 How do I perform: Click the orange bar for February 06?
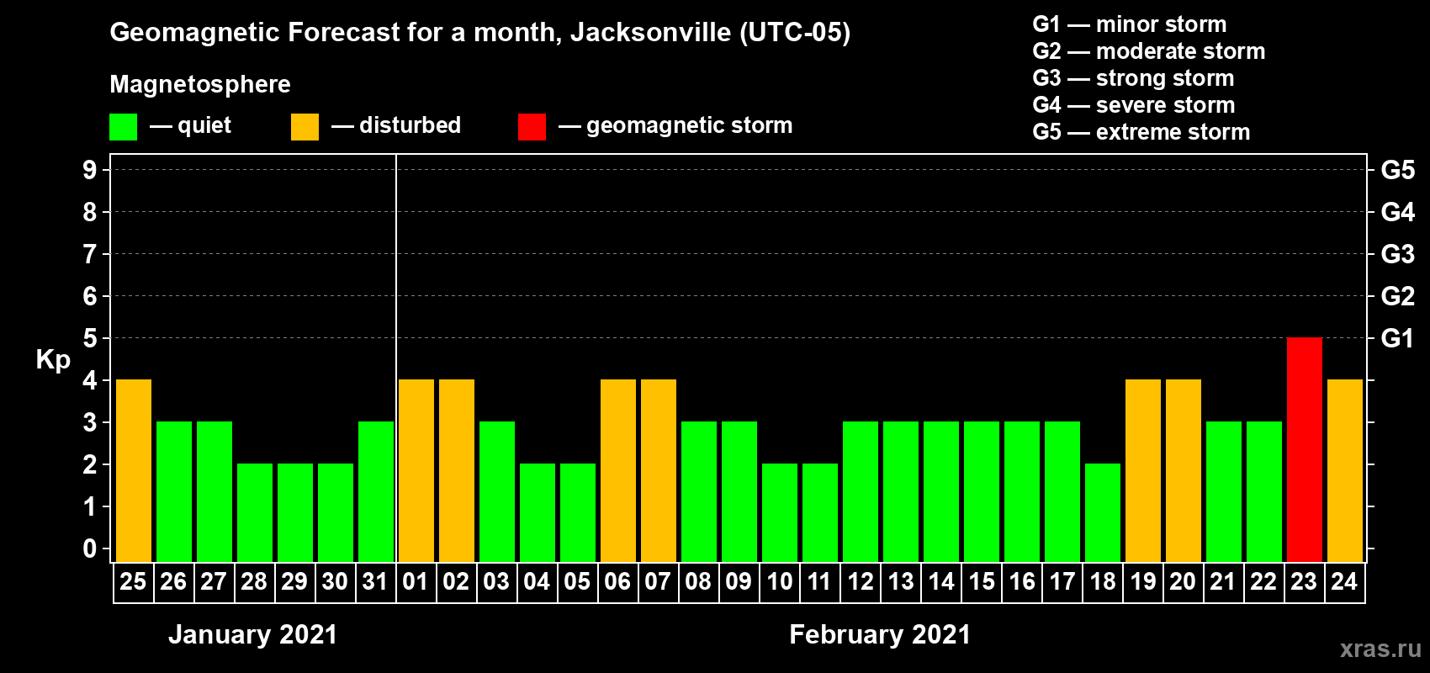[618, 470]
